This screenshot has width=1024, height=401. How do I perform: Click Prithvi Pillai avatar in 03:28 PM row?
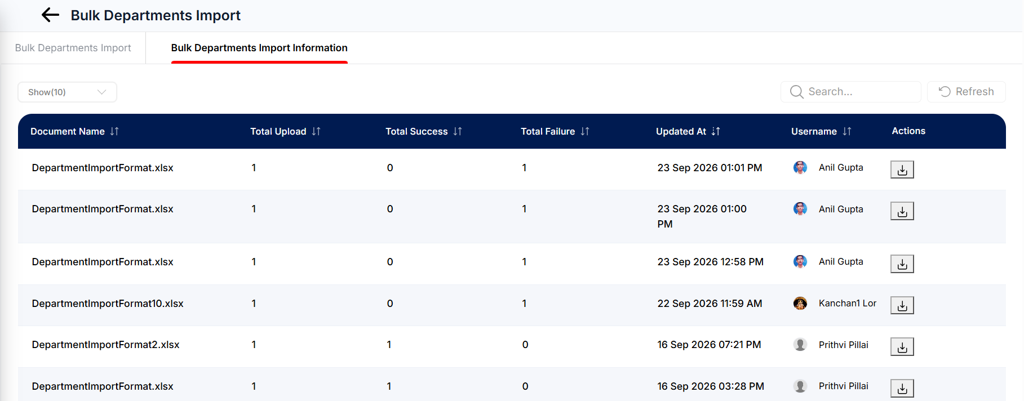coord(800,386)
